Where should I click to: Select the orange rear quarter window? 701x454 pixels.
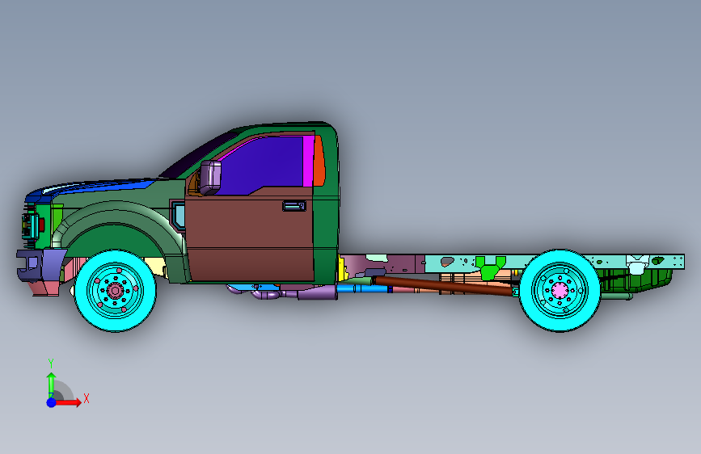click(319, 162)
